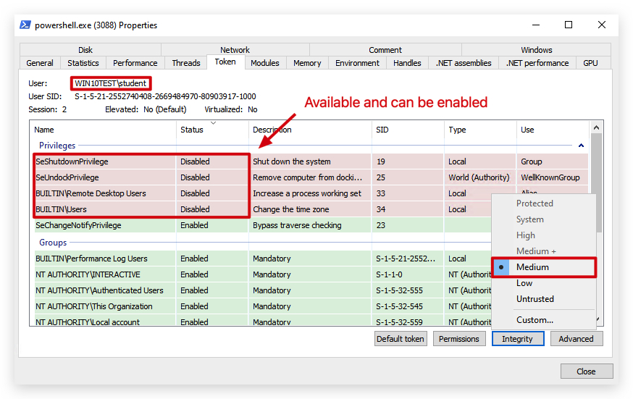Open the Statistics tab
633x399 pixels.
point(83,63)
